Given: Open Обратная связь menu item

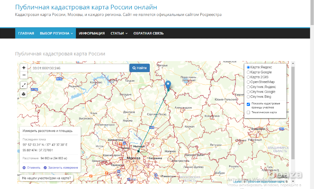Looking at the screenshot, I should point(148,34).
